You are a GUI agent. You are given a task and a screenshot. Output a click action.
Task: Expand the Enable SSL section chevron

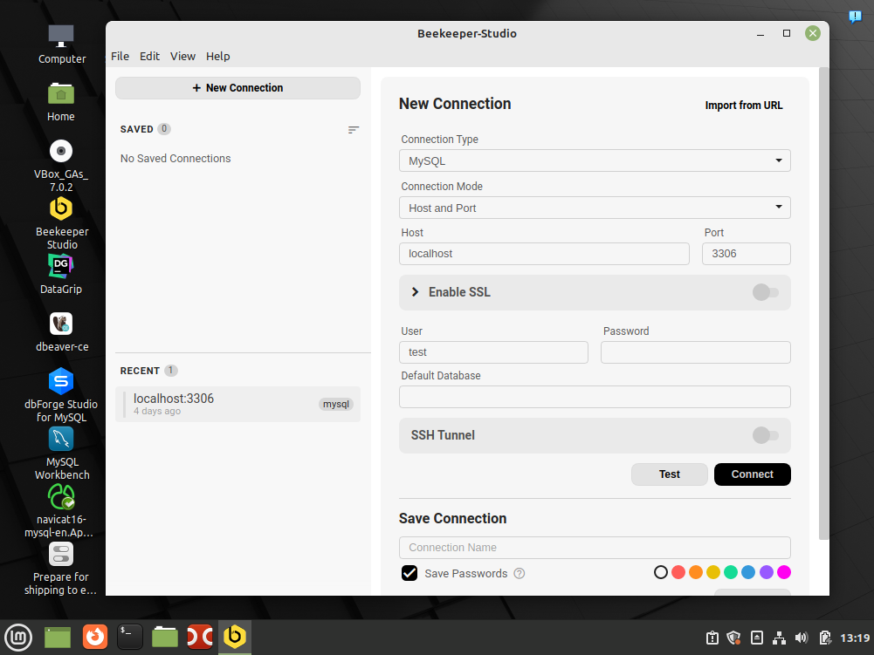415,292
